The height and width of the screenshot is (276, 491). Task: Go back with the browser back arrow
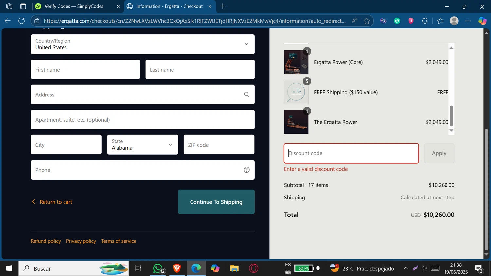tap(8, 21)
